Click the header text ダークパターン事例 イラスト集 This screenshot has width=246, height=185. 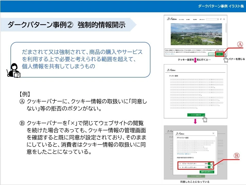coord(221,6)
